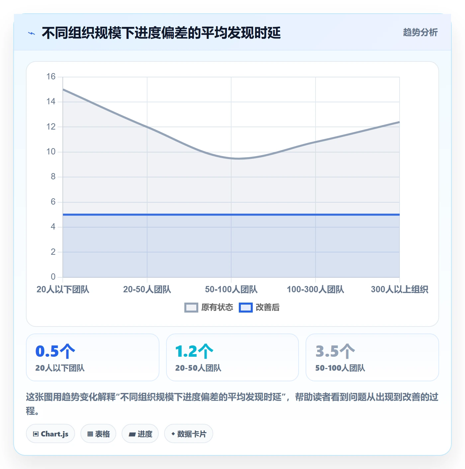Toggle the 原有状态 legend swatch
This screenshot has height=469, width=465.
191,308
